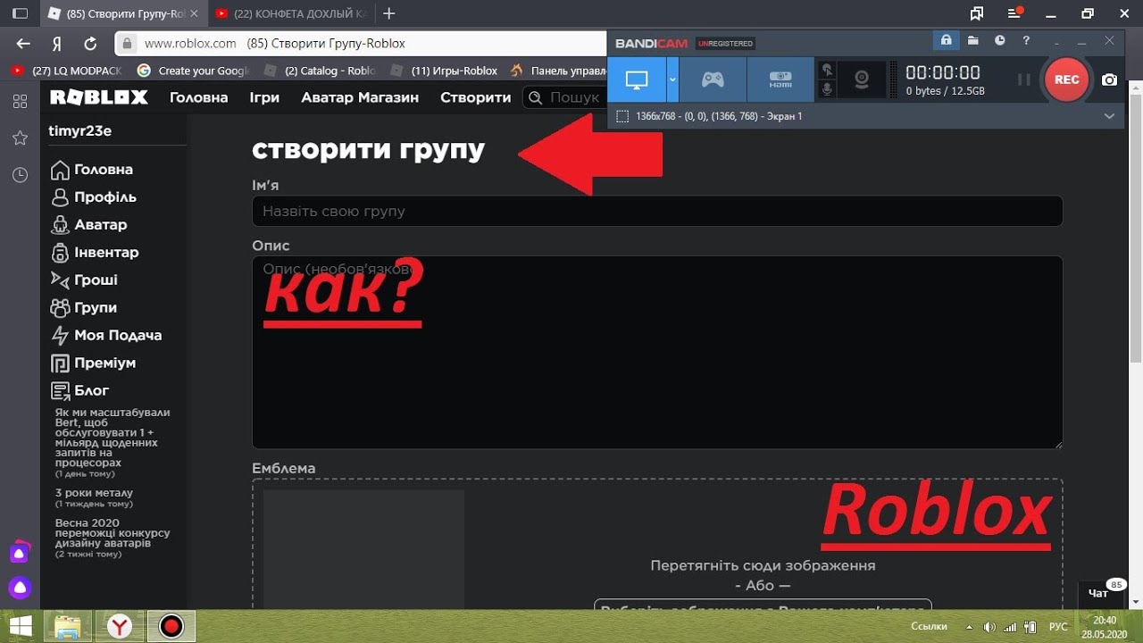Open screen mode dropdown arrow in Bandicam

click(x=672, y=79)
